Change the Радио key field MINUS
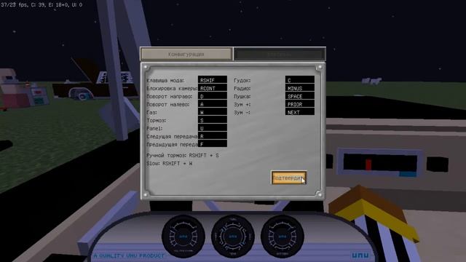 click(x=300, y=88)
